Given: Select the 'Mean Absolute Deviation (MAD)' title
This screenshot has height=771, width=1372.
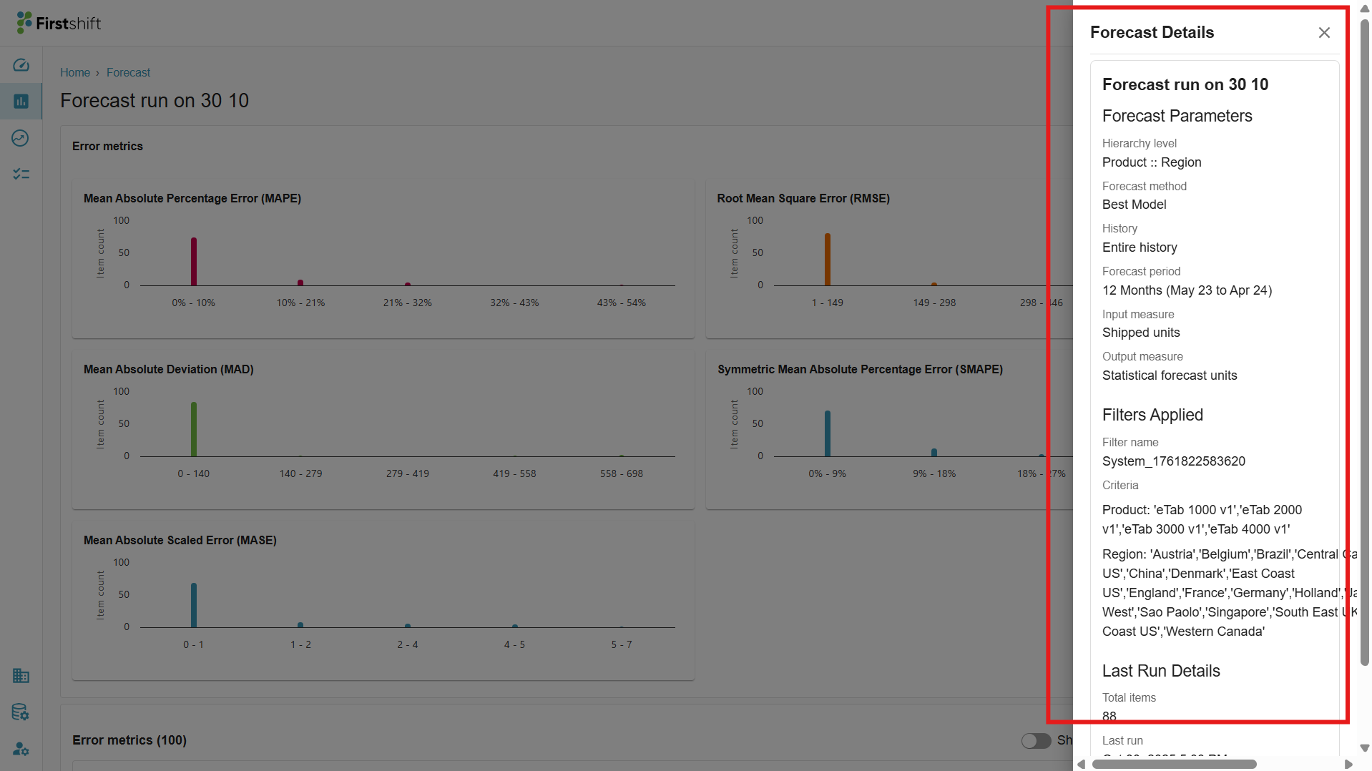Looking at the screenshot, I should [169, 369].
